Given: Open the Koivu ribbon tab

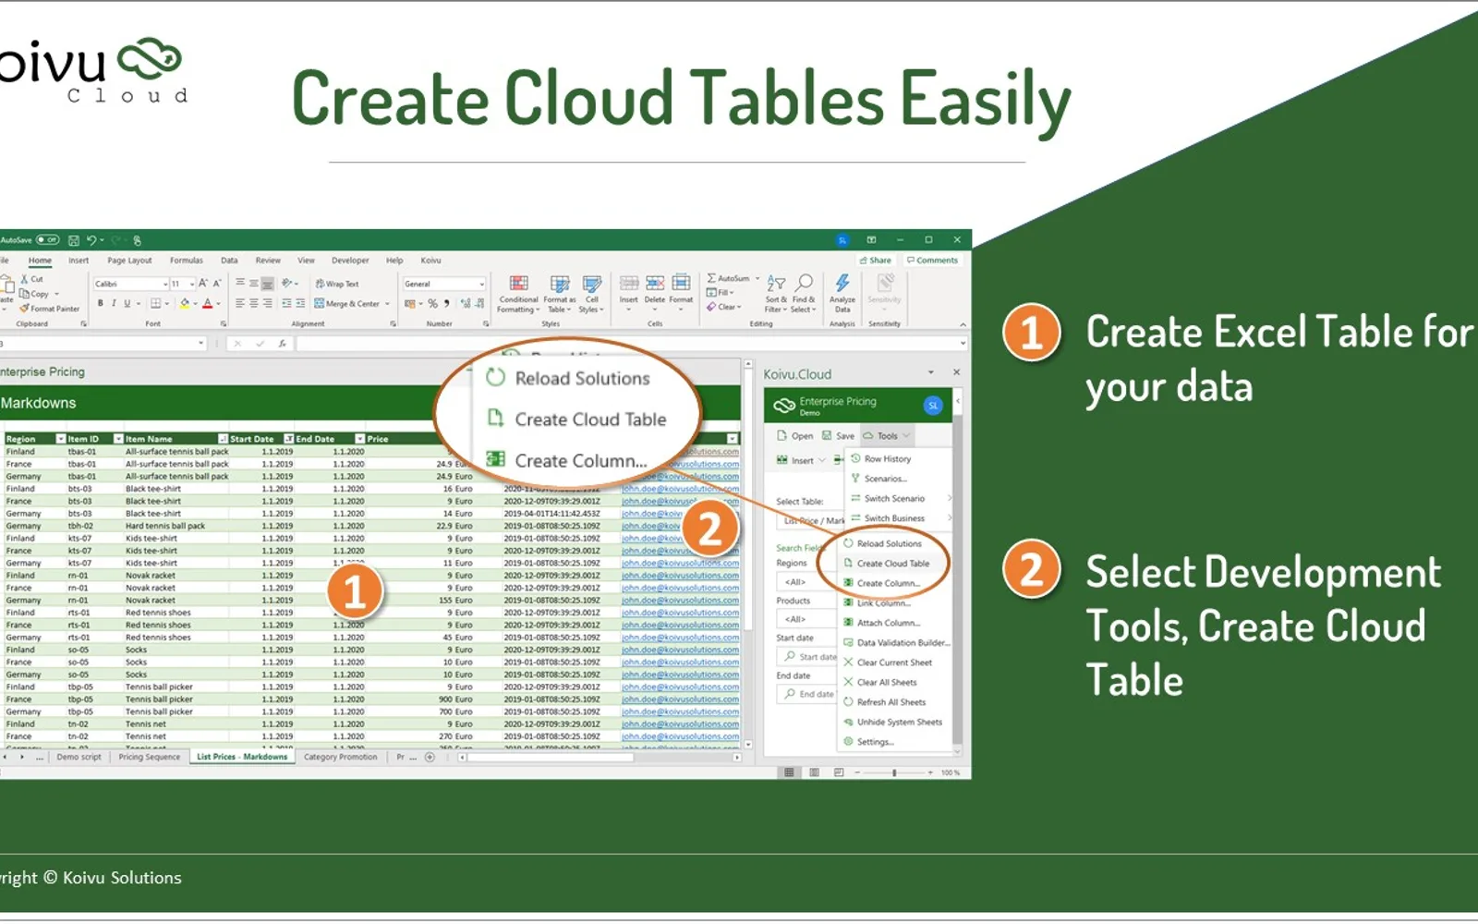Looking at the screenshot, I should (x=430, y=261).
